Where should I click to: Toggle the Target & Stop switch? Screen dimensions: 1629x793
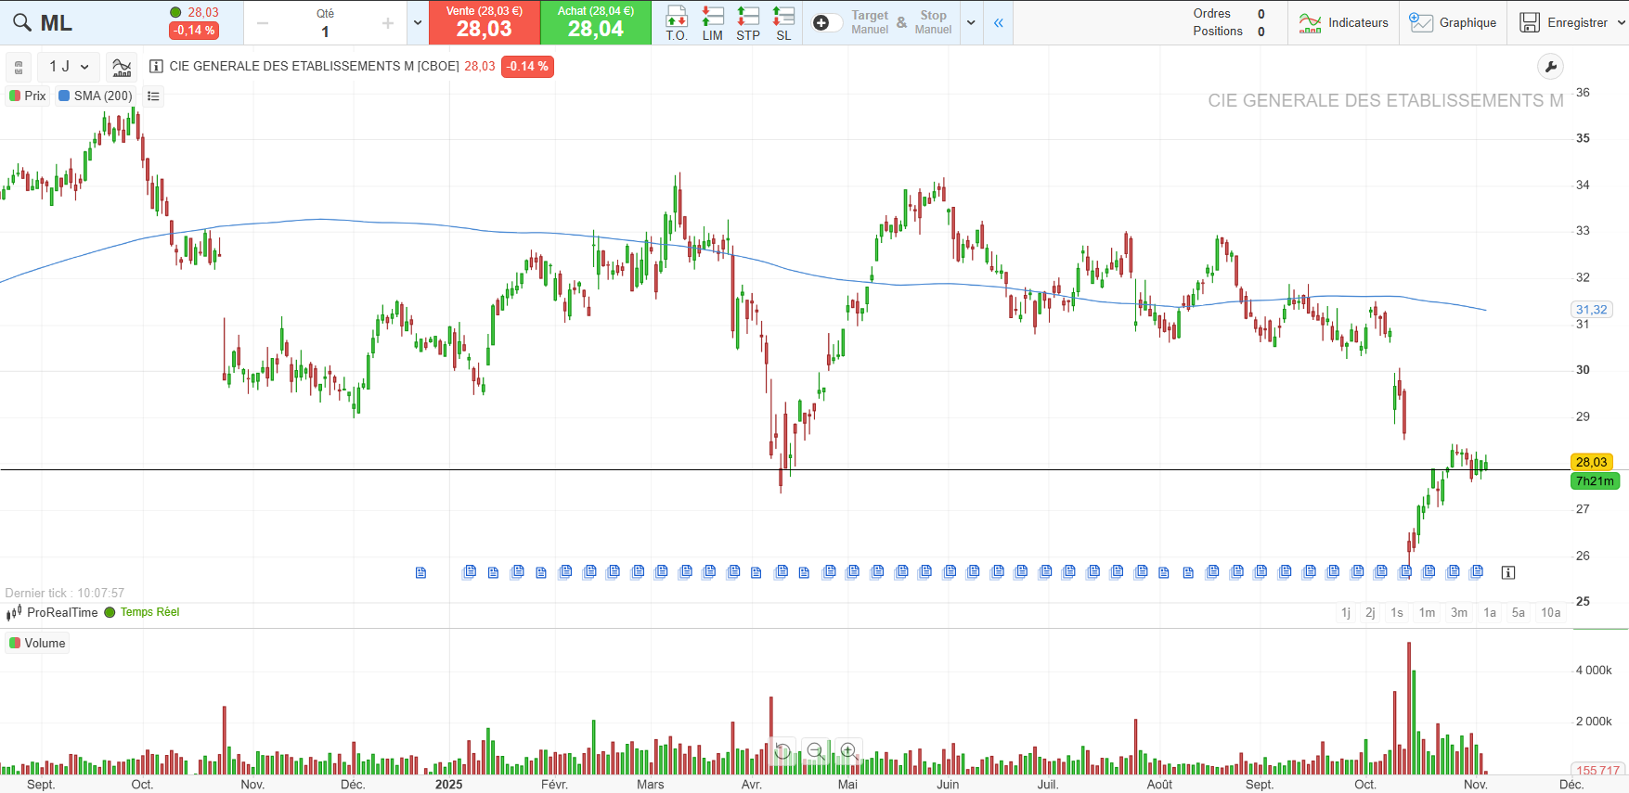pyautogui.click(x=826, y=23)
